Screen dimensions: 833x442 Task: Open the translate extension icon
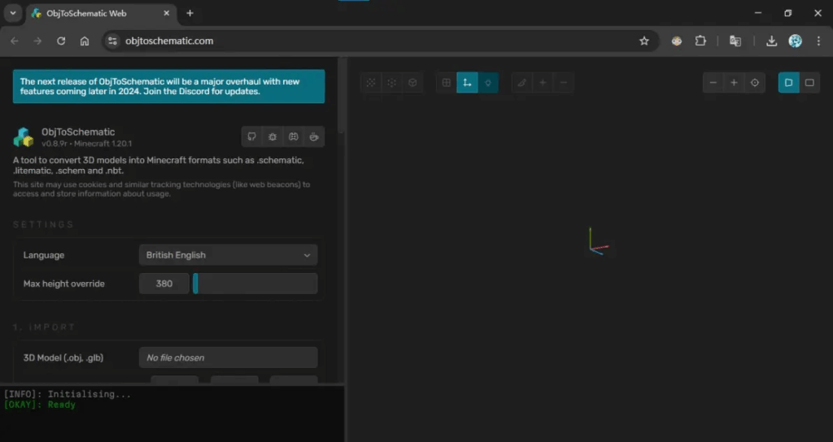735,41
